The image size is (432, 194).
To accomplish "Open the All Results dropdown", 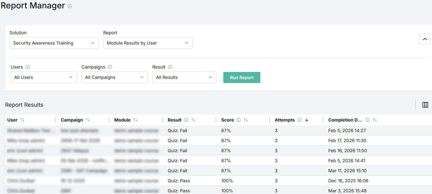I will click(x=184, y=77).
